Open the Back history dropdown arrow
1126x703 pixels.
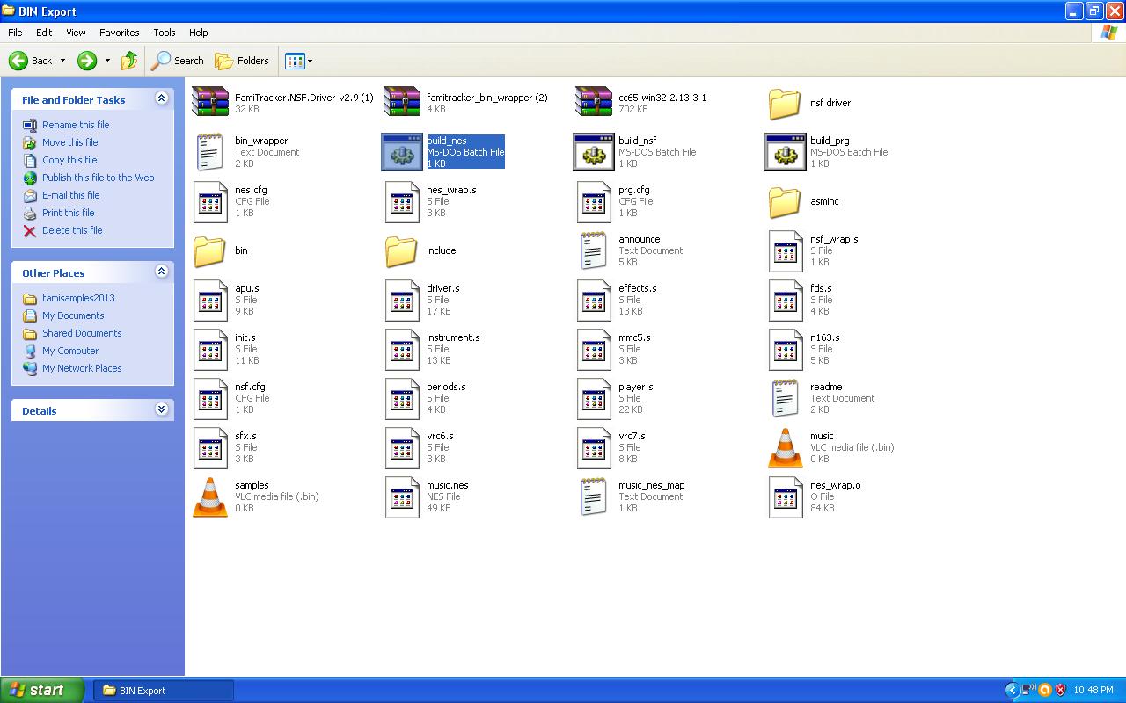point(62,61)
